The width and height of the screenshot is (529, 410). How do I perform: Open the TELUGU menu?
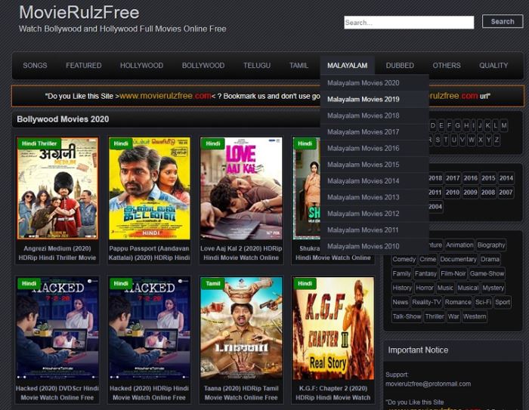point(257,66)
